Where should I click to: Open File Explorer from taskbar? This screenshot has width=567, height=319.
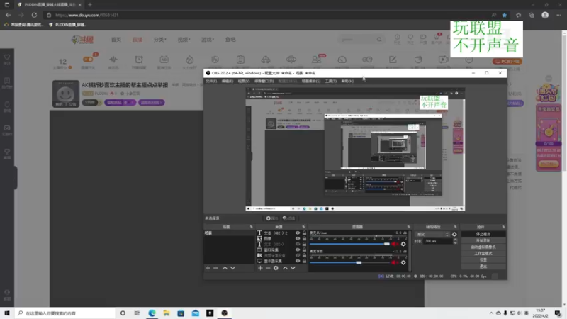[x=167, y=313]
